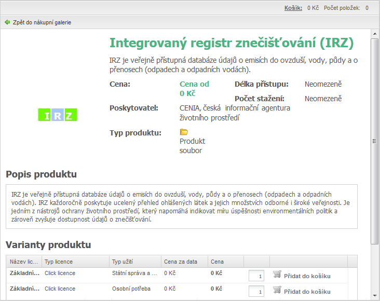Viewport: 380px width, 301px height.
Task: Click the 'Počet položek' text in header
Action: pyautogui.click(x=342, y=8)
